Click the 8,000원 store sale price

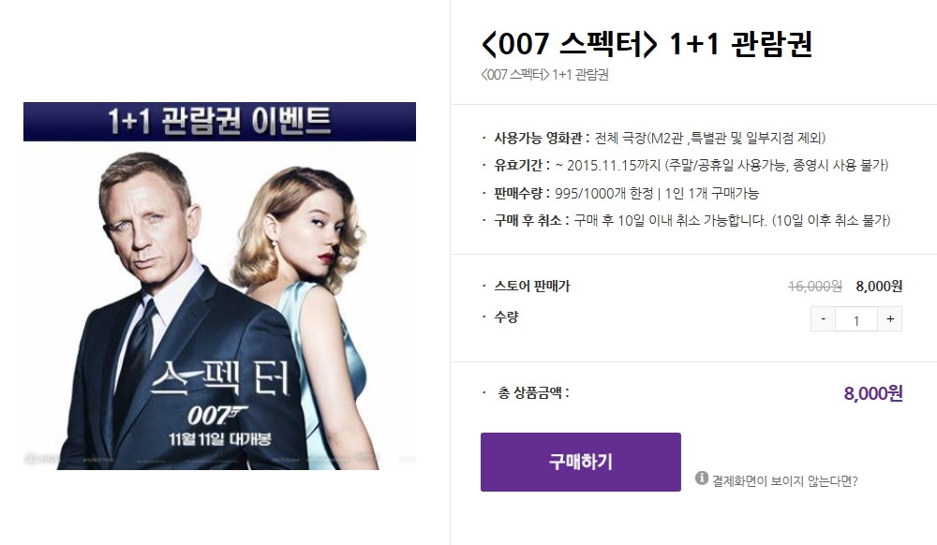click(879, 287)
